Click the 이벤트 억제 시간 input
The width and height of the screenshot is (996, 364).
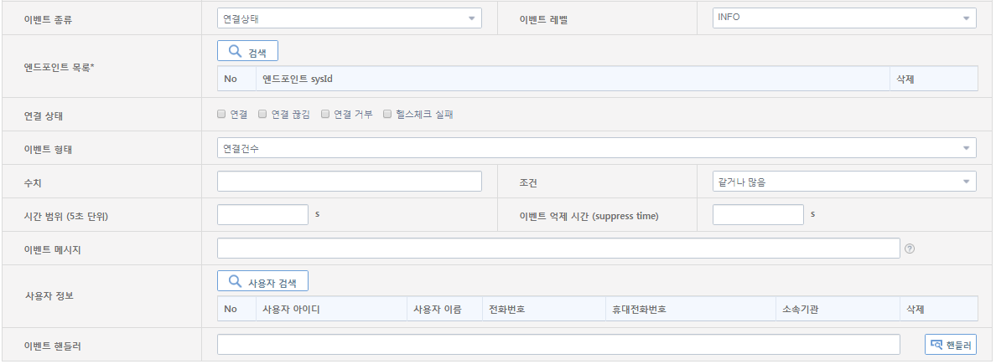coord(758,215)
